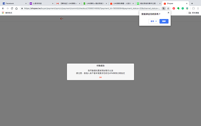The image size is (201, 126).
Task: Click the 付款成功 dialog title
Action: pos(100,66)
